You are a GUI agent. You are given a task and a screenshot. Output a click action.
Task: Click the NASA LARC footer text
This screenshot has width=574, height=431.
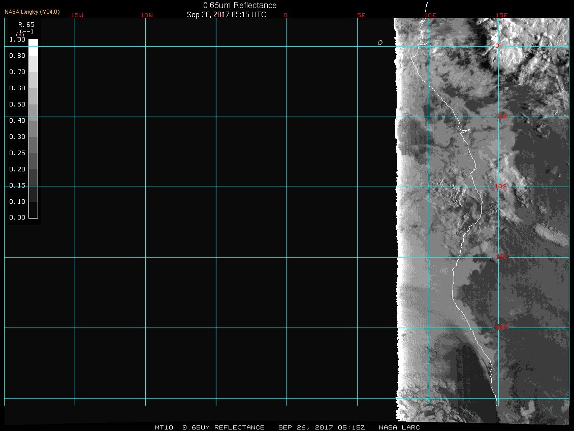399,427
